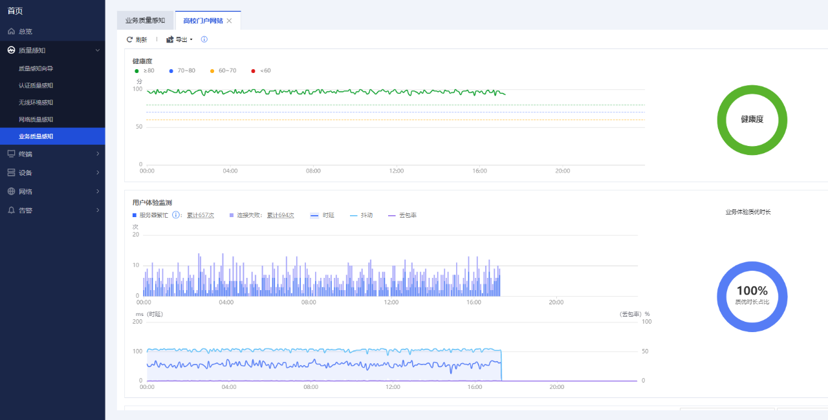Click the 终端 sidebar label
Image resolution: width=828 pixels, height=420 pixels.
(25, 154)
